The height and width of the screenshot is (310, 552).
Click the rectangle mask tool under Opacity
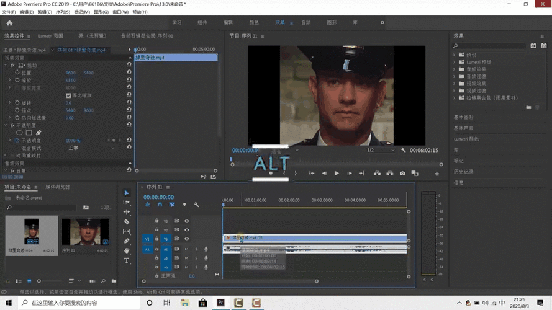pos(29,133)
